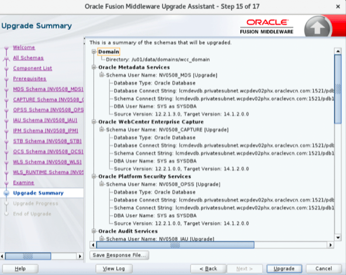Go to the Examine step
This screenshot has height=275, width=346.
point(23,183)
